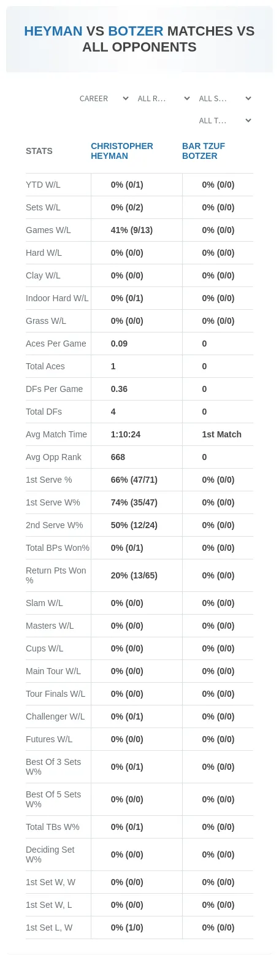
Task: Click the Avg Match Time 1:10:24 value
Action: [x=126, y=434]
